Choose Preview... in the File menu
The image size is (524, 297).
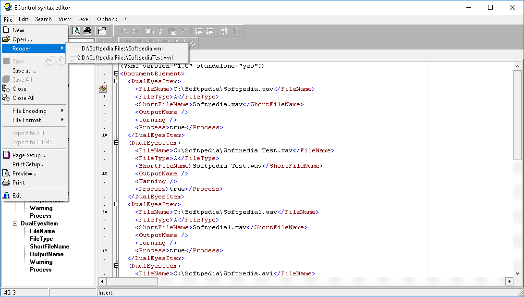35,173
